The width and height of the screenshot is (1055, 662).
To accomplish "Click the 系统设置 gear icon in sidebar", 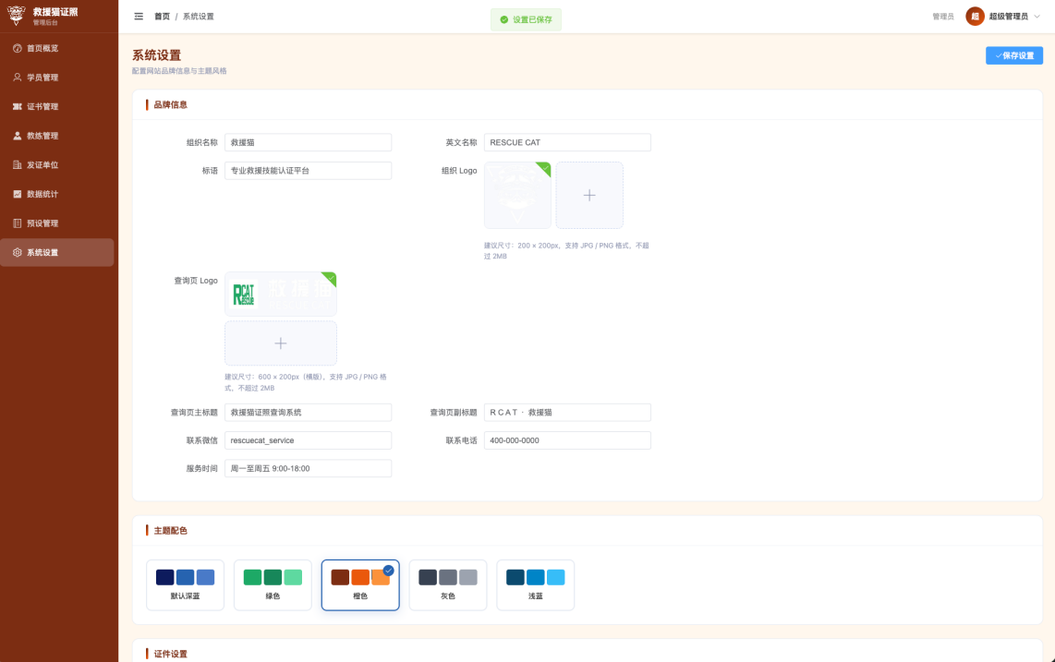I will pyautogui.click(x=18, y=252).
